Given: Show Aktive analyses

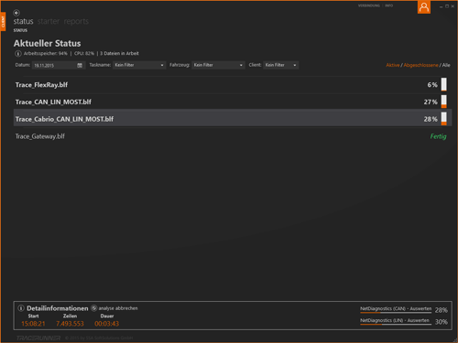Looking at the screenshot, I should click(393, 65).
